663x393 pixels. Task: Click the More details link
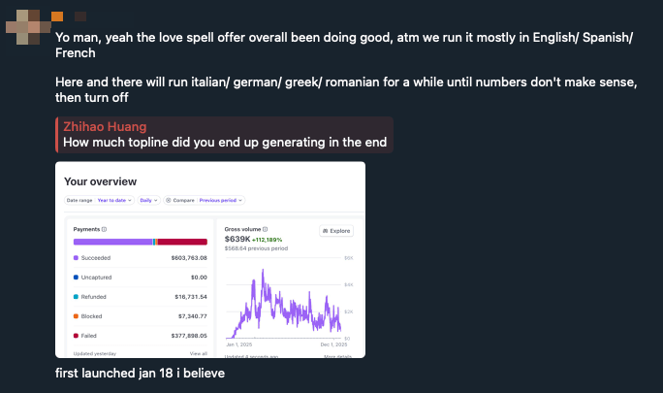point(337,356)
